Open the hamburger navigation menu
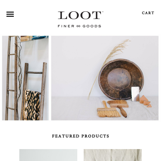This screenshot has height=161, width=161. point(10,14)
